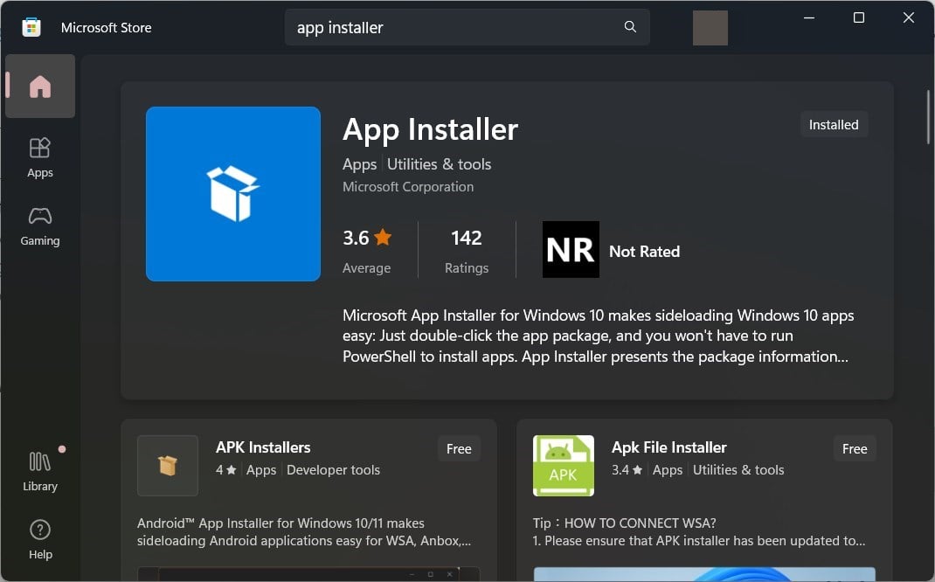Maximize the Microsoft Store window
Image resolution: width=935 pixels, height=582 pixels.
tap(859, 17)
